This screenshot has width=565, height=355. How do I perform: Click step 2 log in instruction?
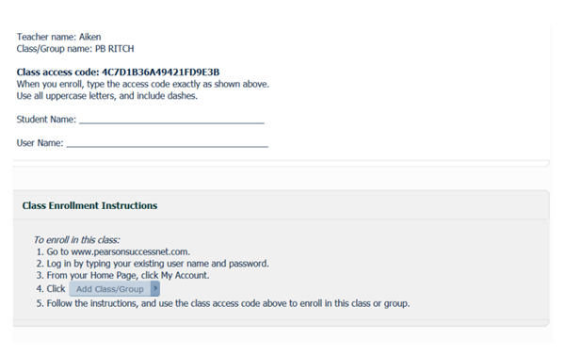click(153, 264)
